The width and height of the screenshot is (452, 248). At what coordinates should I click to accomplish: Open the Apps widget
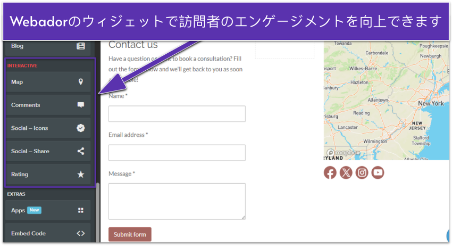pos(48,210)
